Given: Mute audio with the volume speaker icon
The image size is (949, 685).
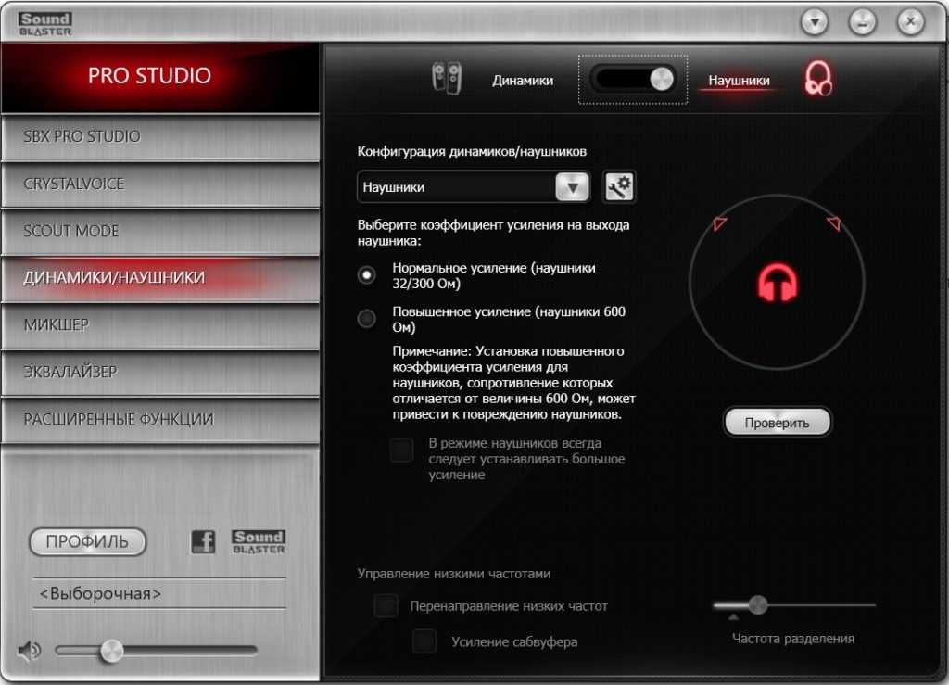Looking at the screenshot, I should [x=29, y=651].
